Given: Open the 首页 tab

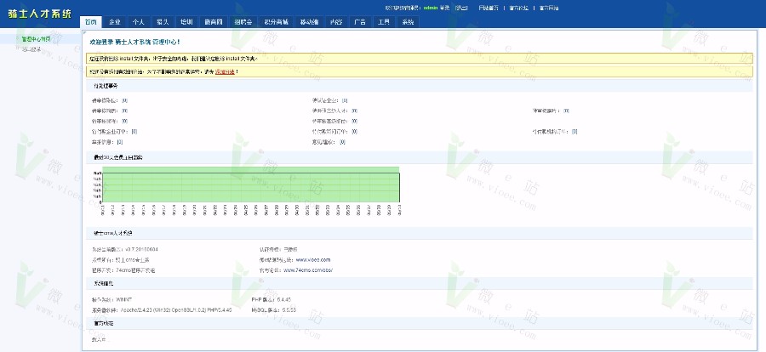Looking at the screenshot, I should (x=90, y=22).
